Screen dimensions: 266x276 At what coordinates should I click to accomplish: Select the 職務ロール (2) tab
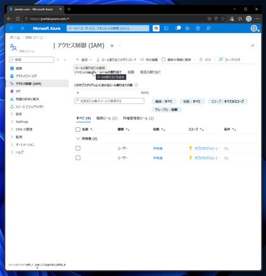[106, 118]
